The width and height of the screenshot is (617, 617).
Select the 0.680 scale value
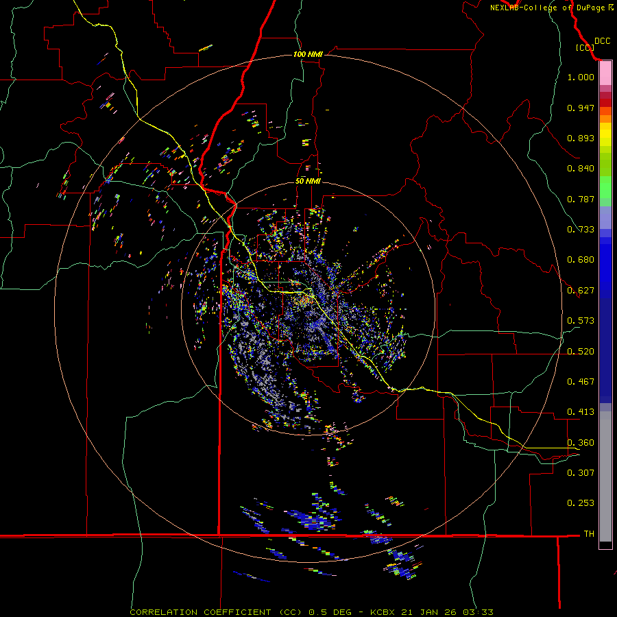pos(581,260)
